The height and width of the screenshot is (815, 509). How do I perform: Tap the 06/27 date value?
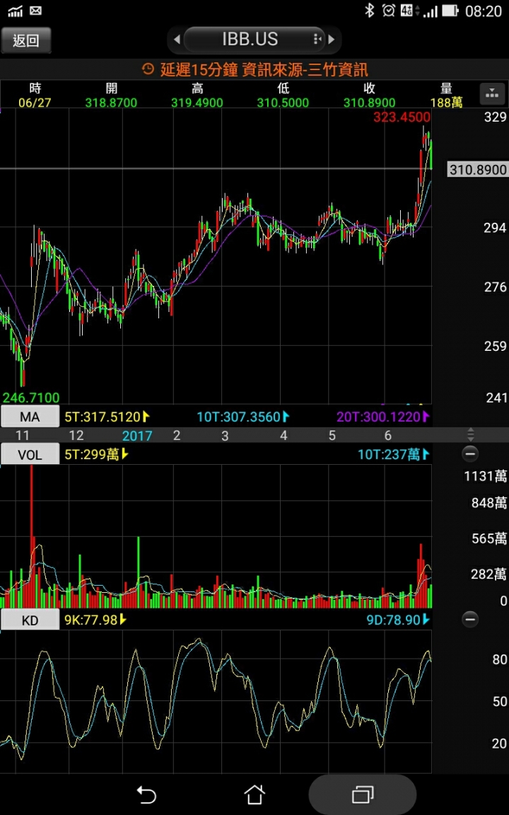click(x=35, y=103)
